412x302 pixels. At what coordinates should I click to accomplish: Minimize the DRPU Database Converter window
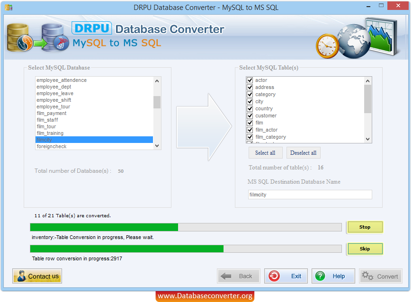coord(368,6)
